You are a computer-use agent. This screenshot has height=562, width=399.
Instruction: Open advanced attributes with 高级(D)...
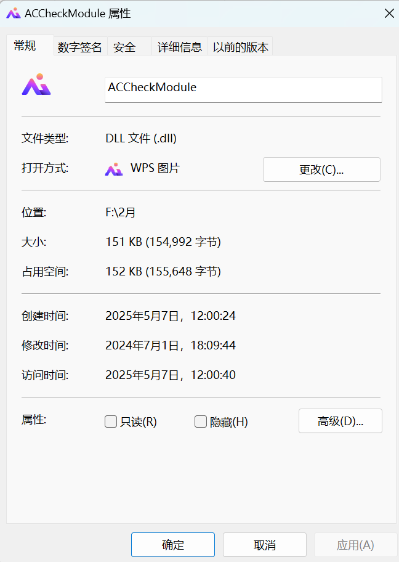tap(341, 421)
